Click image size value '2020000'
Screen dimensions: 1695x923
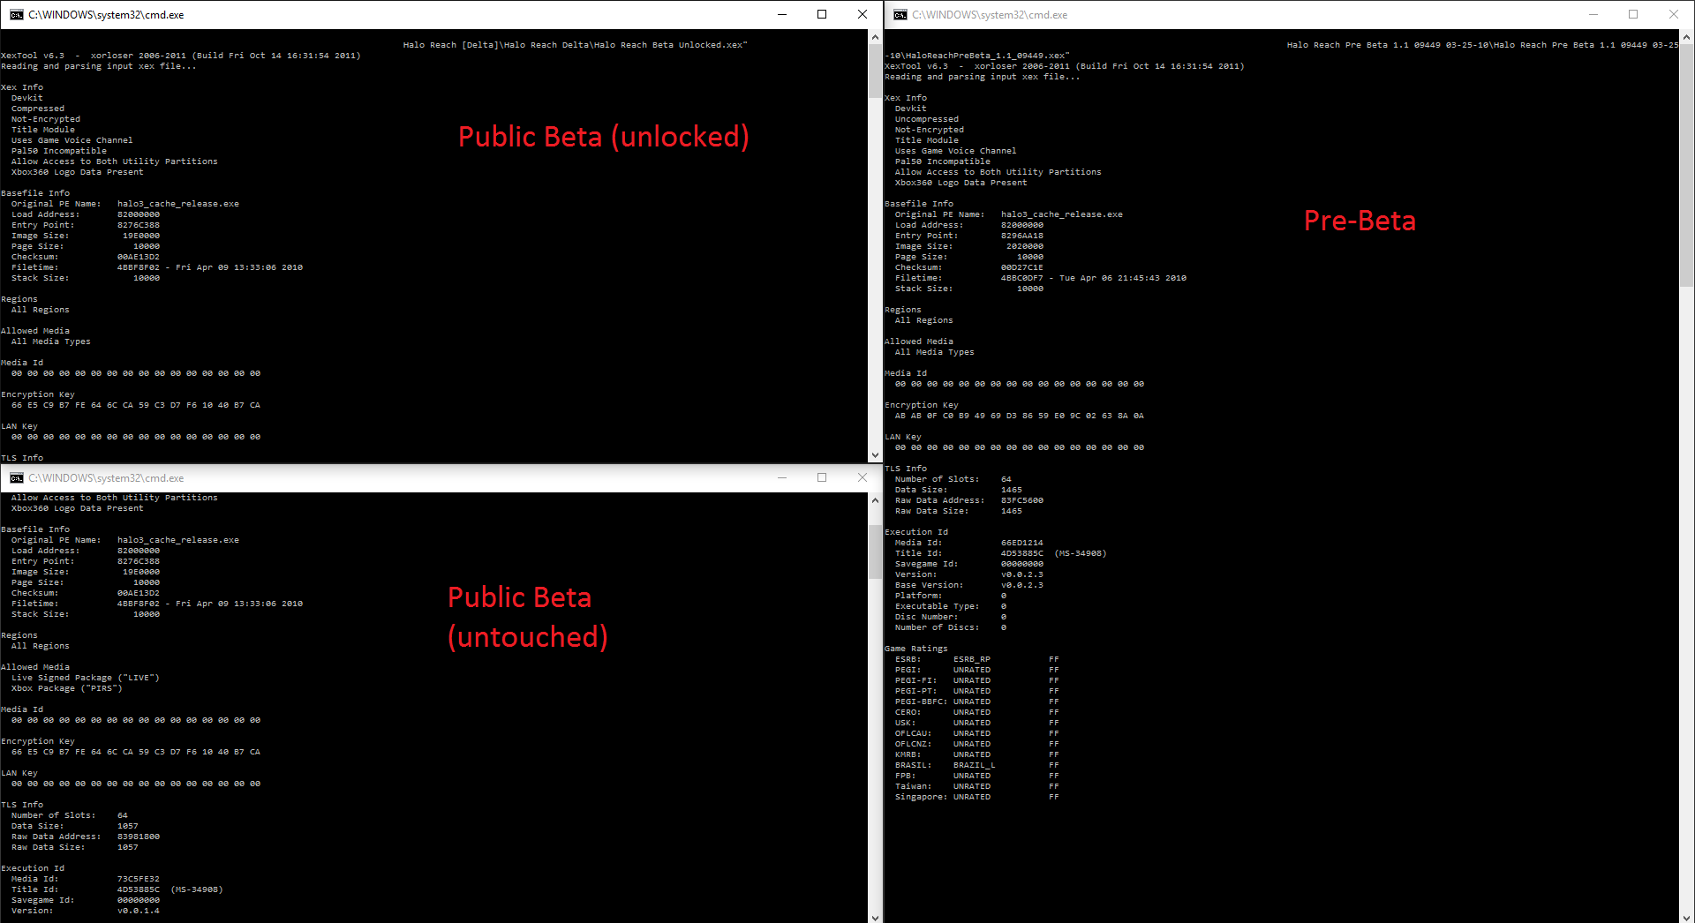(1024, 246)
